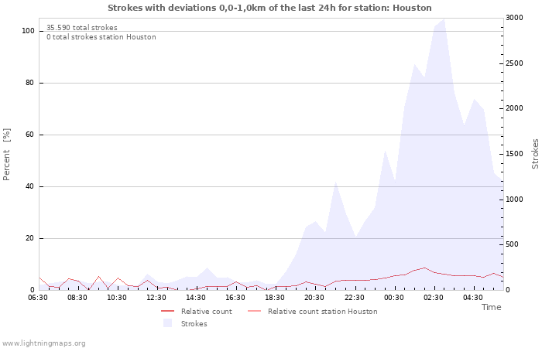
Task: Click the Strokes right axis label
Action: pos(535,154)
